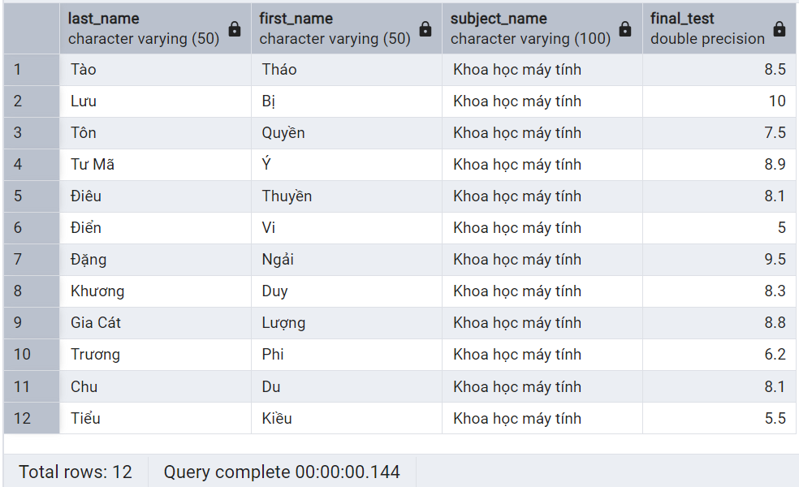This screenshot has height=487, width=799.
Task: Select the first_name column header
Action: point(333,28)
